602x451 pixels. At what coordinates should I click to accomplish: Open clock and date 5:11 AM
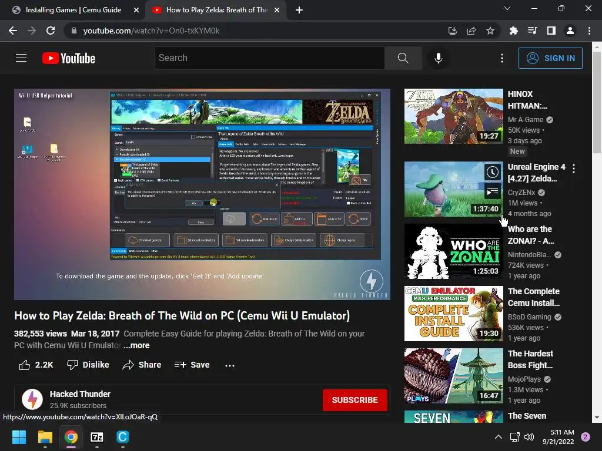[x=558, y=437]
